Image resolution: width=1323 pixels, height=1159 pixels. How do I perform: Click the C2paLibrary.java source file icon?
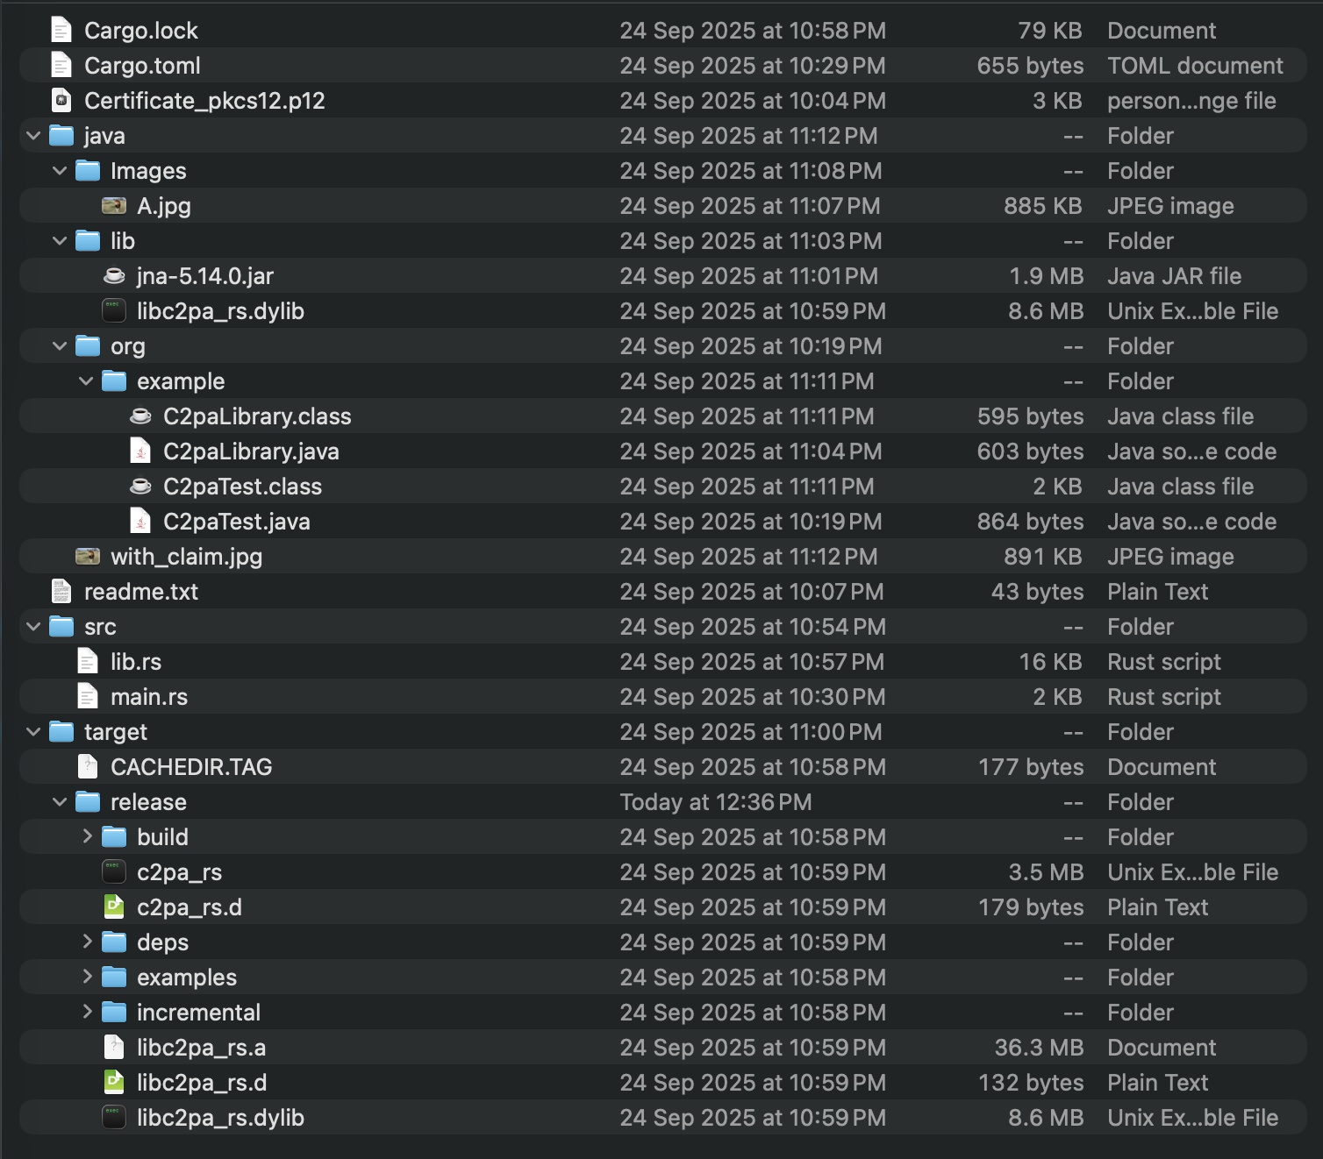(140, 452)
